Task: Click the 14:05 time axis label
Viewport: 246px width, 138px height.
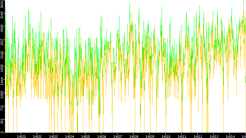Action: [x=85, y=136]
